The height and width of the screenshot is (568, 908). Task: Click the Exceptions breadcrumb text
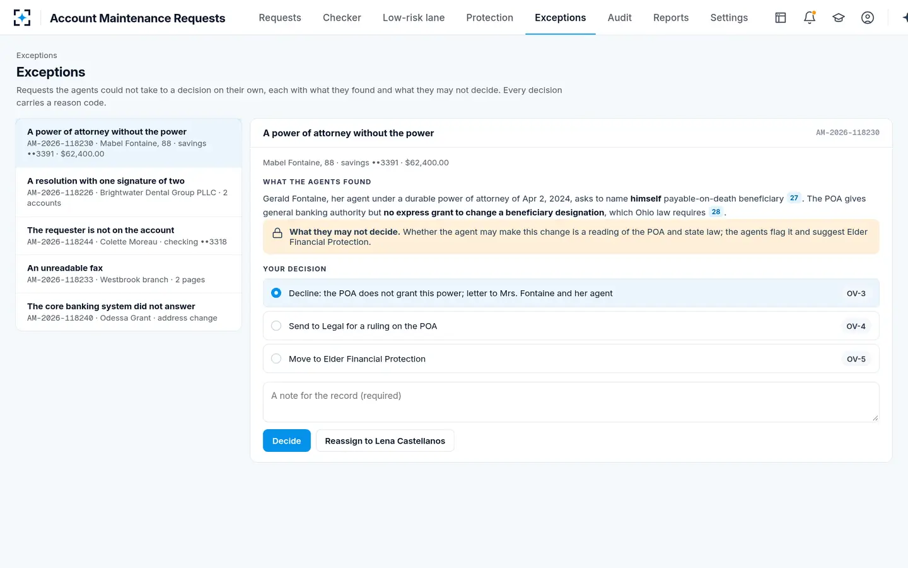point(37,56)
